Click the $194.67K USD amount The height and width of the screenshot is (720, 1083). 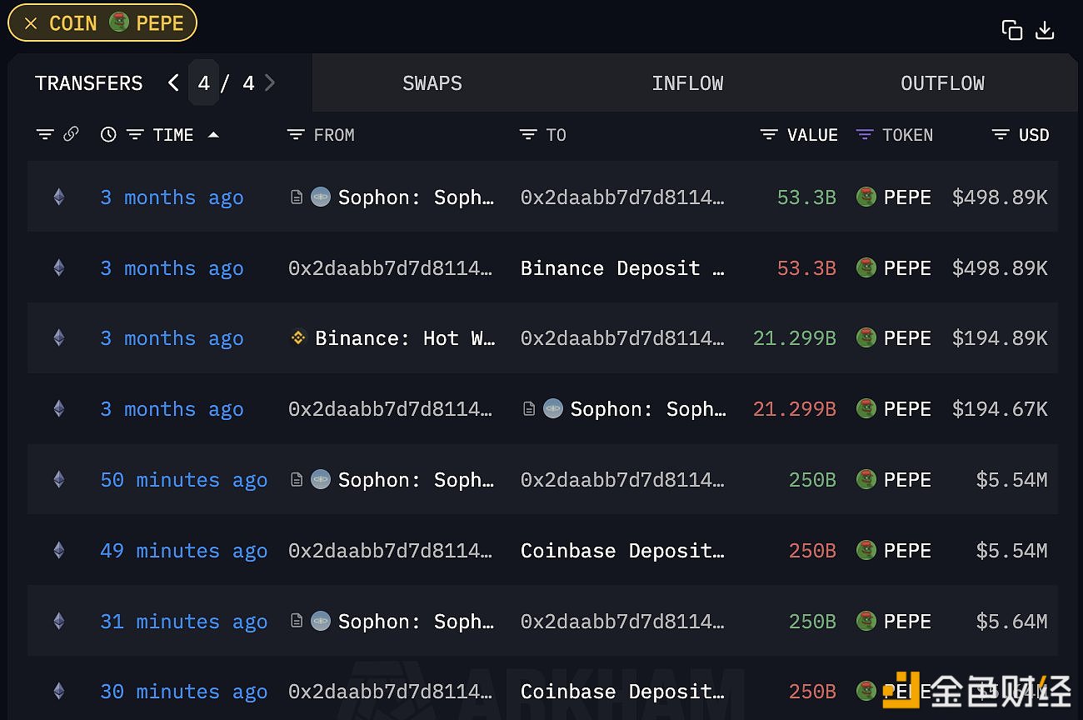(1000, 409)
